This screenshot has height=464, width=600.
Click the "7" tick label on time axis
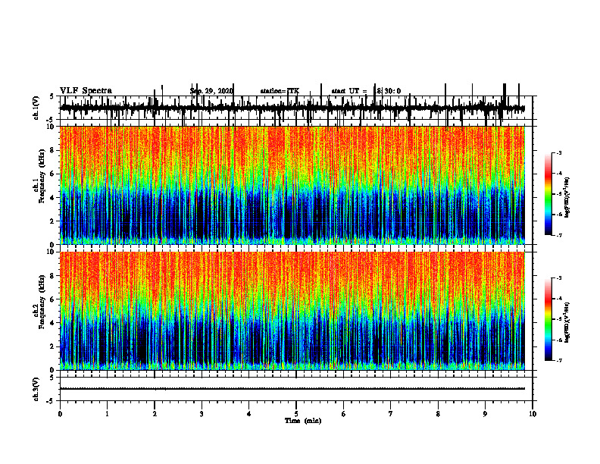click(391, 414)
